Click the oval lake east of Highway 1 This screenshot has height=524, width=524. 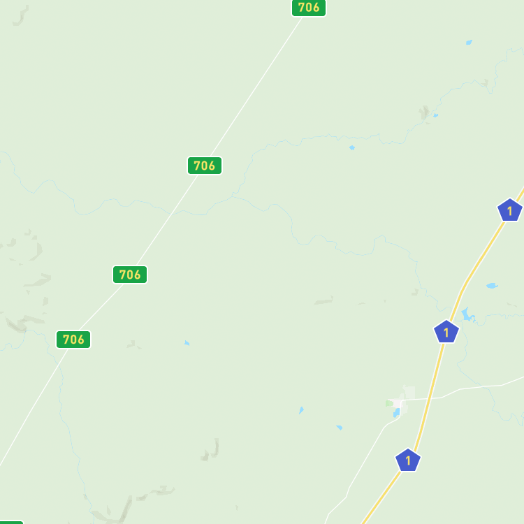click(x=492, y=286)
